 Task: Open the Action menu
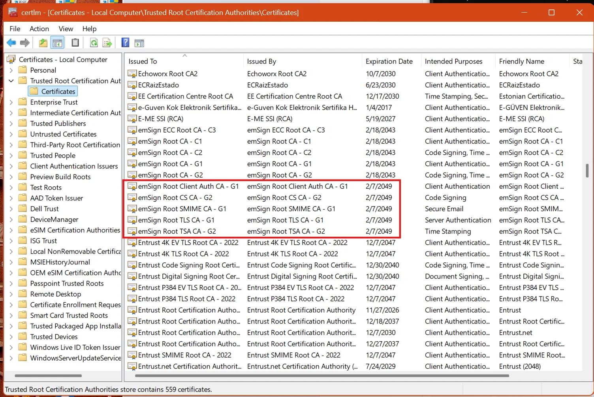tap(39, 29)
